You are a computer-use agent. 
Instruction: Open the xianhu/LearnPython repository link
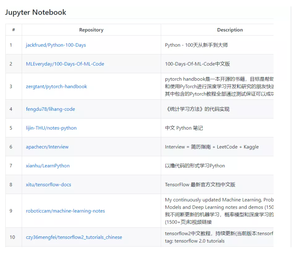(48, 166)
